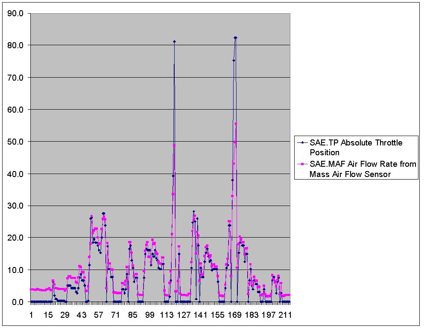Select the 70.0 y-axis label
427x328 pixels.
(15, 78)
